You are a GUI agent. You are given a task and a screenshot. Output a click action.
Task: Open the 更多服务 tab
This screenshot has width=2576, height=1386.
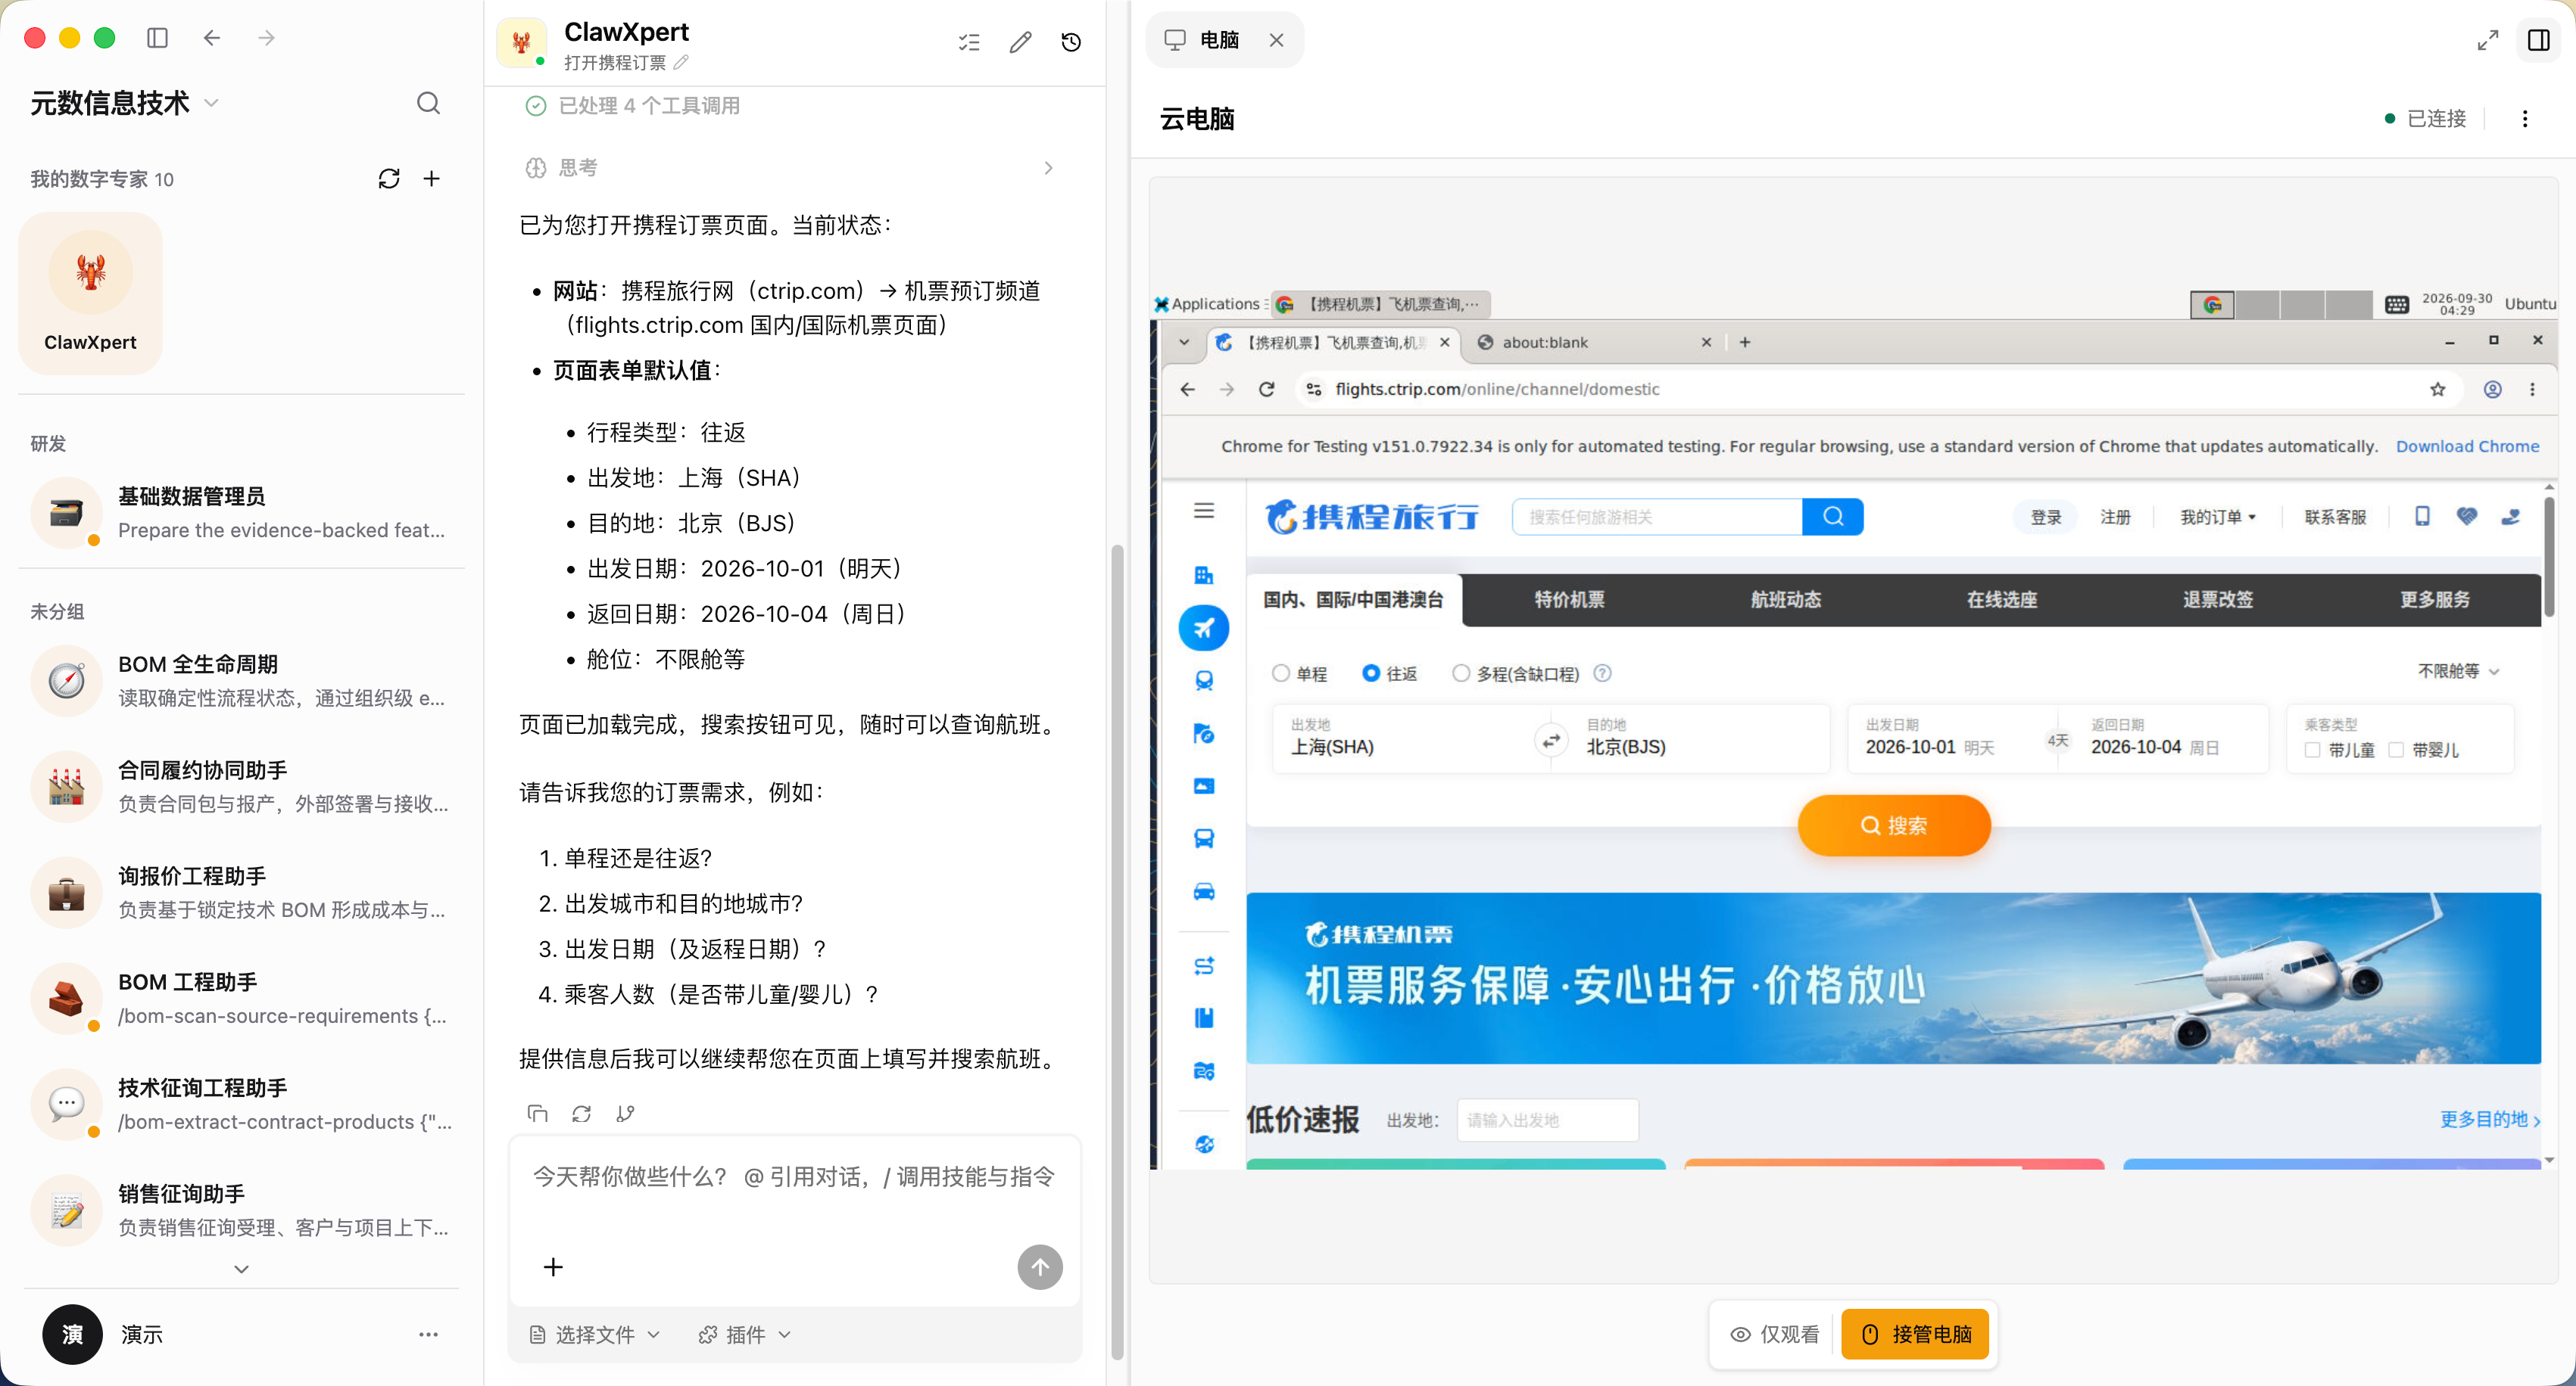pyautogui.click(x=2434, y=600)
